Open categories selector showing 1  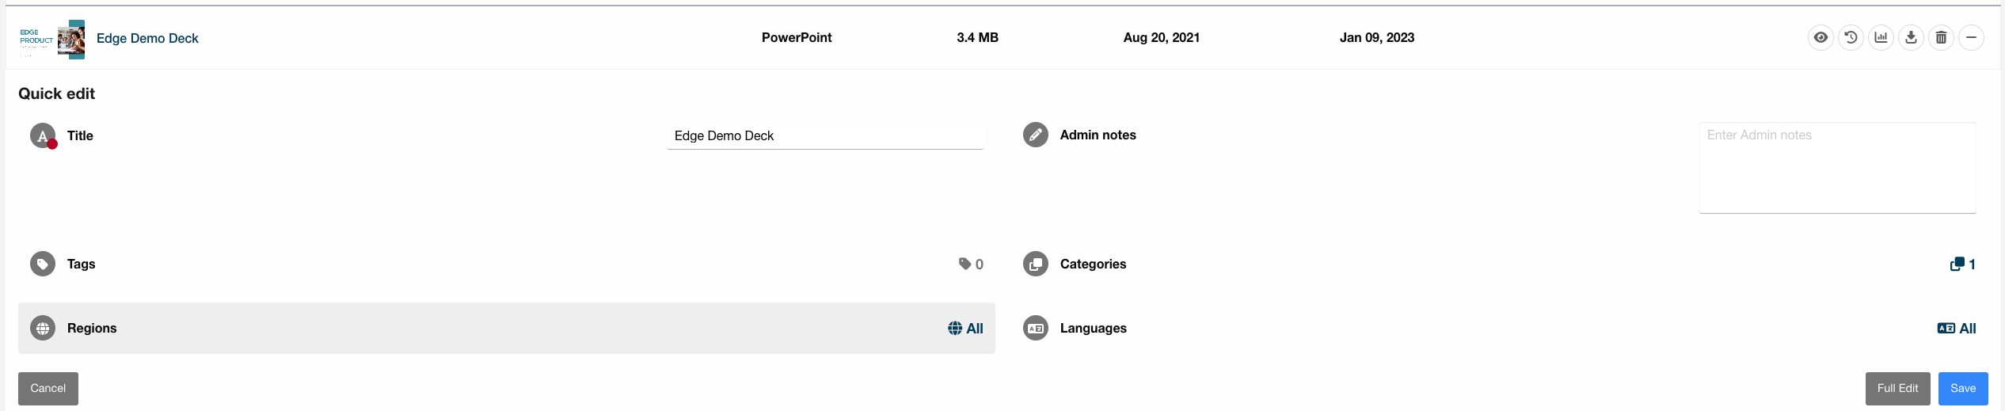[1963, 264]
